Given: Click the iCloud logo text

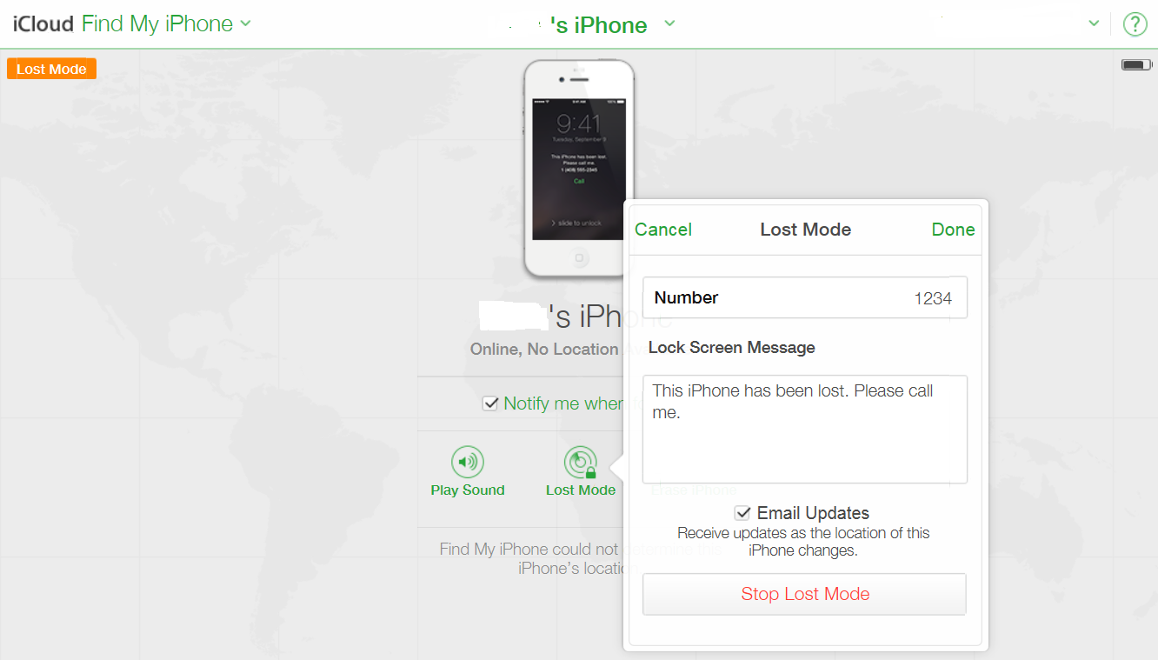Looking at the screenshot, I should click(x=43, y=23).
